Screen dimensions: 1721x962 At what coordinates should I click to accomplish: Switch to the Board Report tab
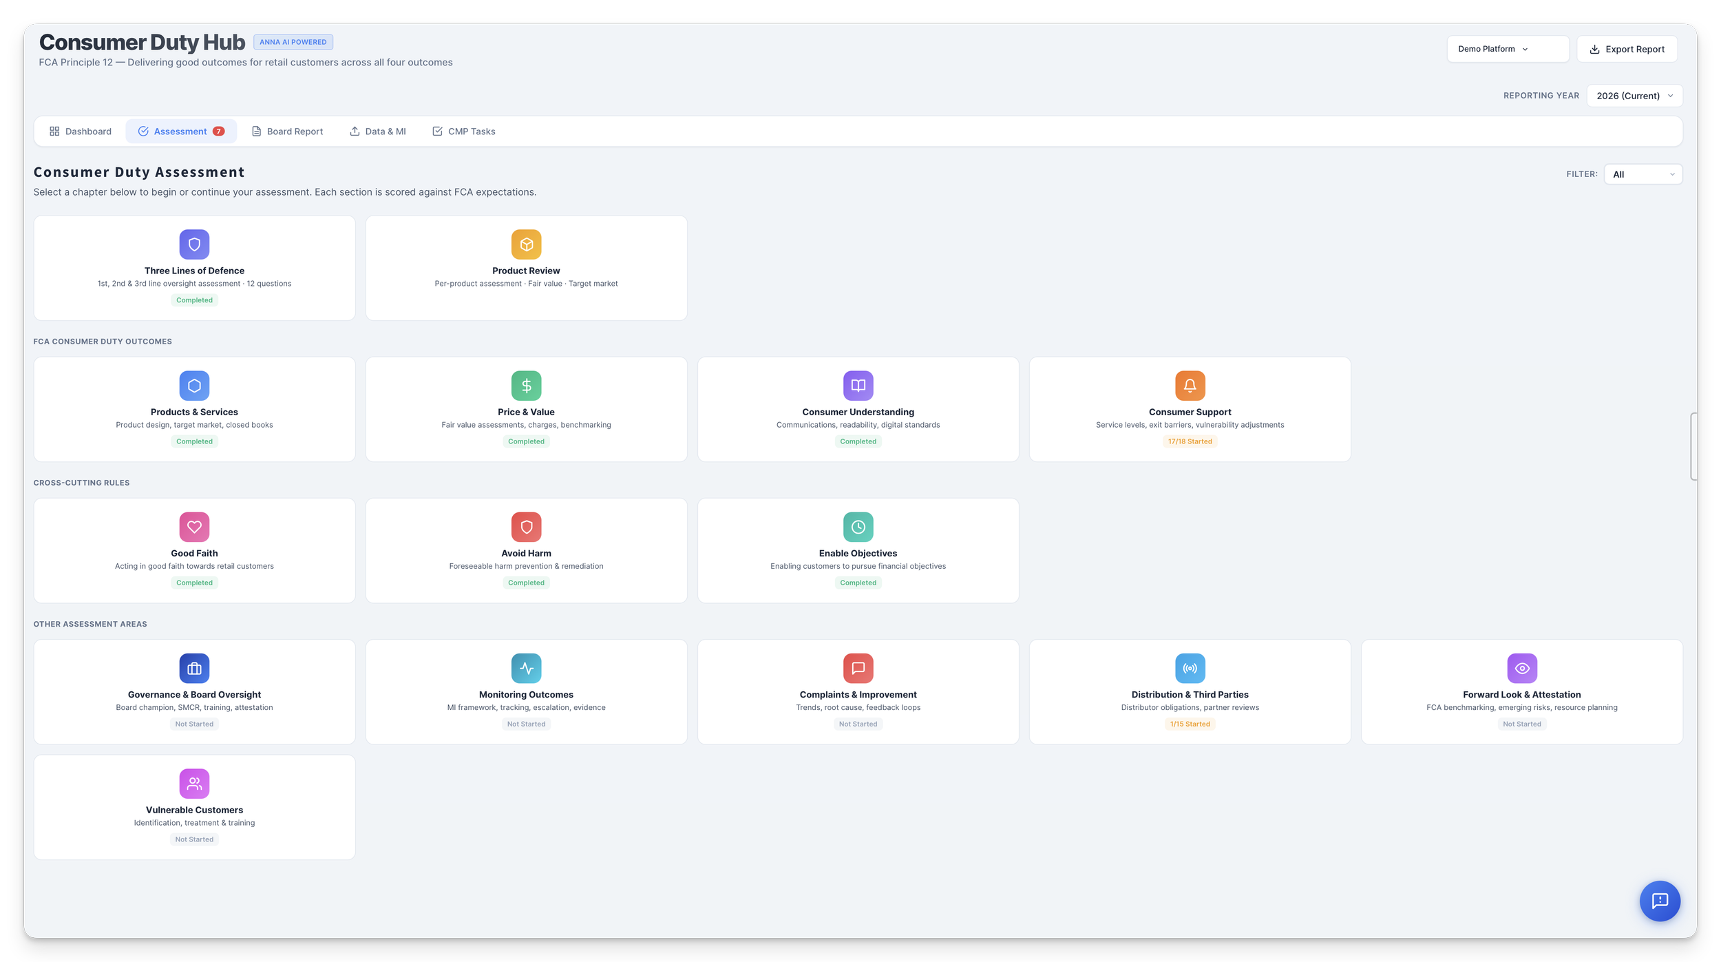tap(287, 132)
